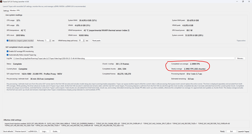This screenshot has width=252, height=134.
Task: Click the Log file path field
Action: (x=124, y=59)
